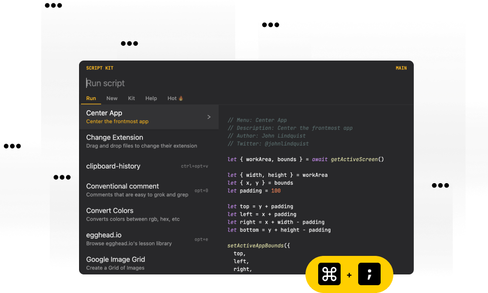This screenshot has width=488, height=293.
Task: Click the "// Description: Center the frontmost app" line
Action: [290, 128]
